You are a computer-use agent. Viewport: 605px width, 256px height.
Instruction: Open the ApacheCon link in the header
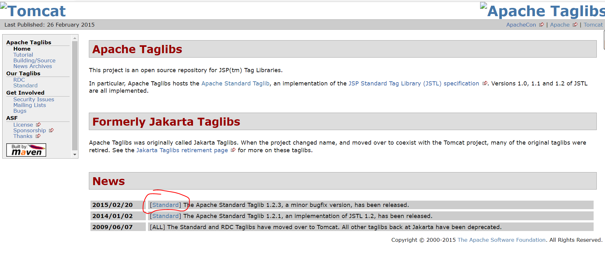521,25
